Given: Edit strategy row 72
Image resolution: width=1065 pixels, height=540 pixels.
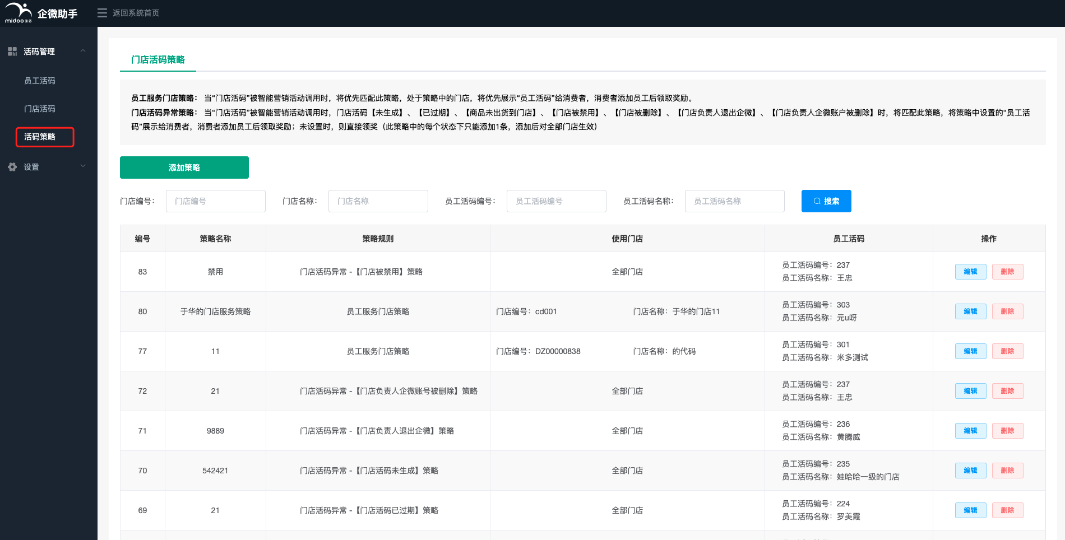Looking at the screenshot, I should click(971, 391).
